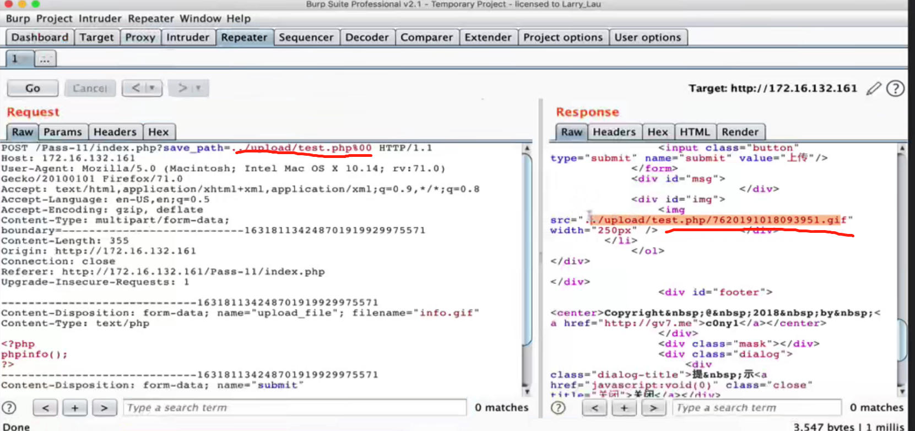The image size is (915, 431).
Task: Click the Target http://172.16.132.161 label
Action: (773, 88)
